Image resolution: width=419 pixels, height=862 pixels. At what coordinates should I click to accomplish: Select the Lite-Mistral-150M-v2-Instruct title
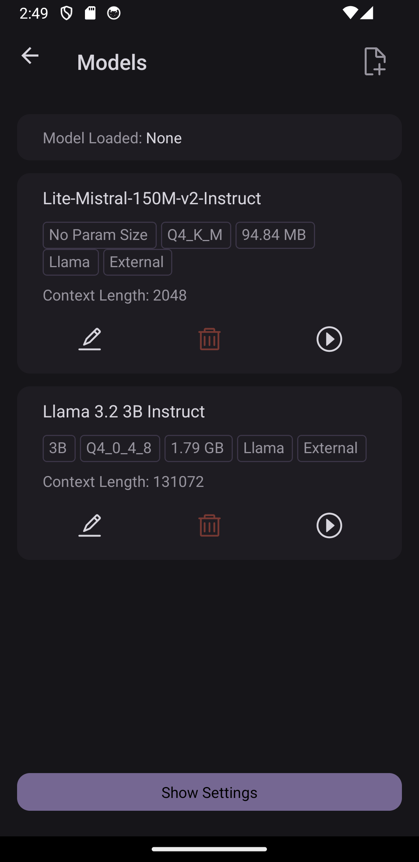[x=152, y=198]
